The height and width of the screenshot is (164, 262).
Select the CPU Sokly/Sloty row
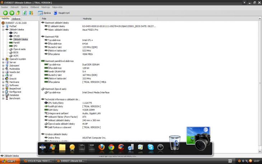pos(99,103)
